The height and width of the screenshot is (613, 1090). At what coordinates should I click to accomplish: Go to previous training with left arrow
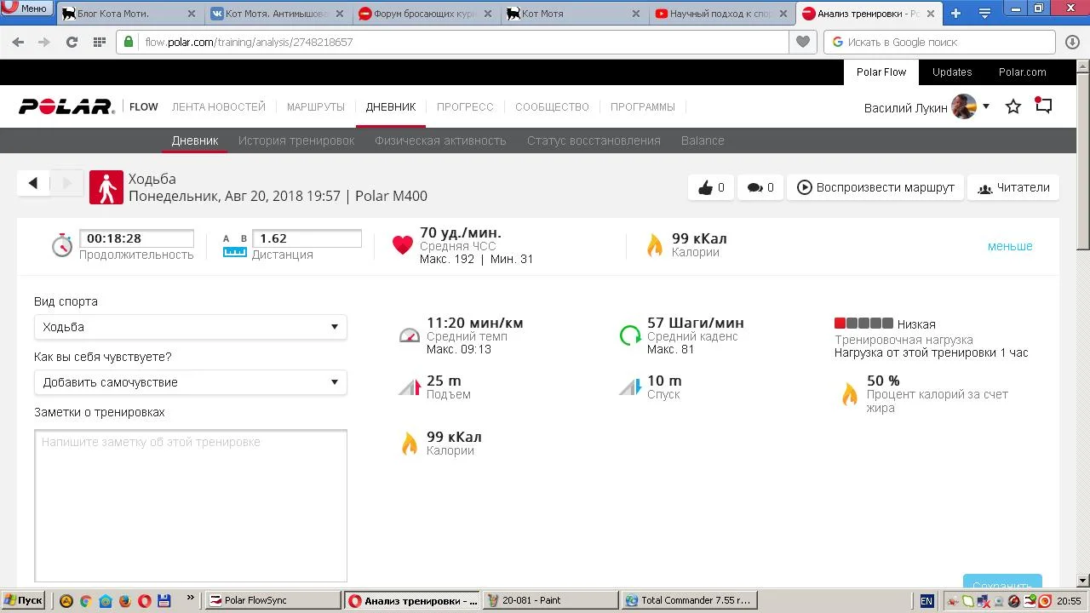point(33,183)
